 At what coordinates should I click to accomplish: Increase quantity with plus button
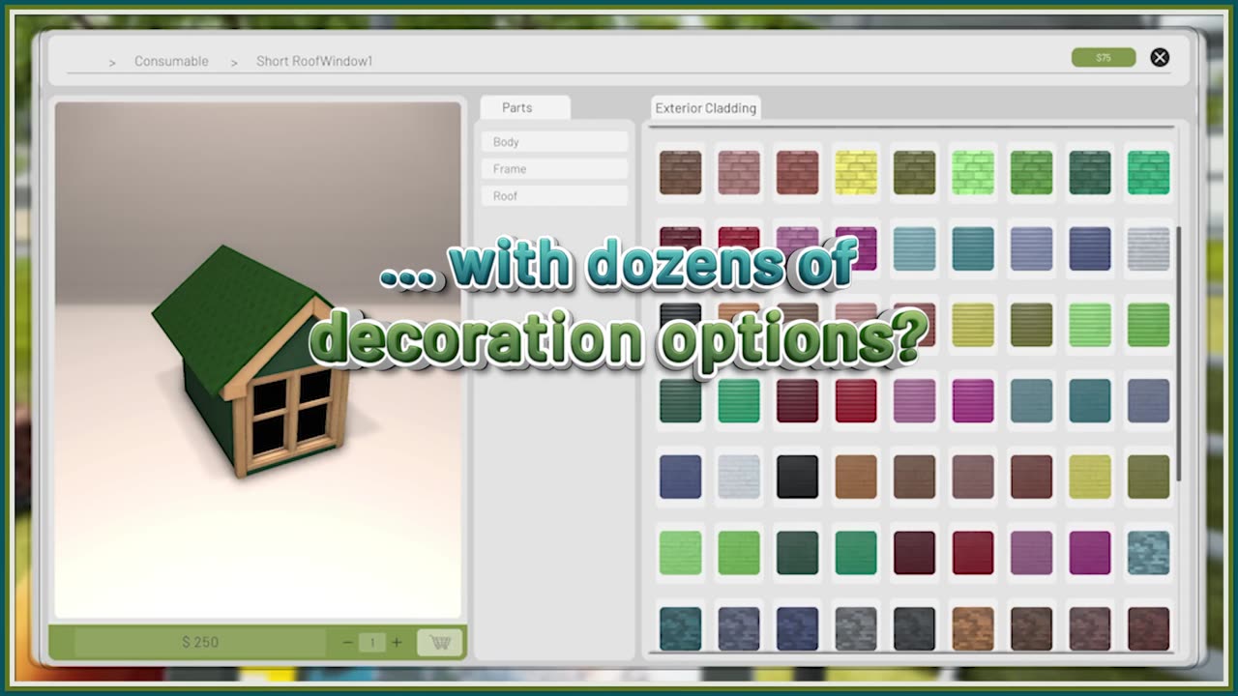397,642
